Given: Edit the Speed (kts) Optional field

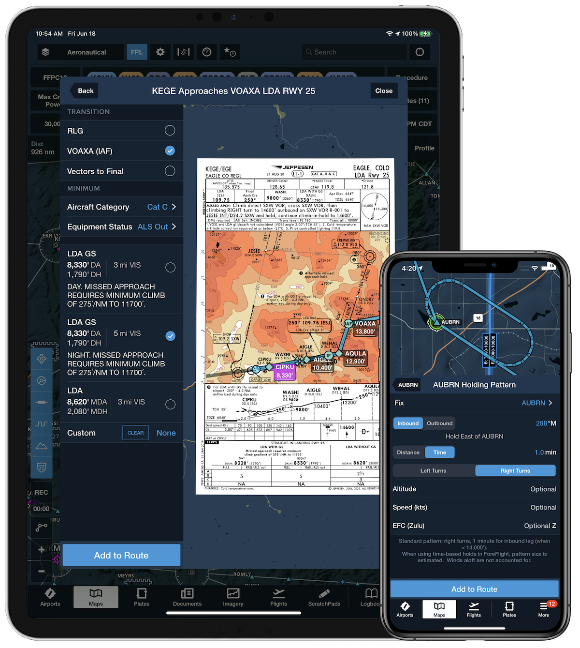Looking at the screenshot, I should click(x=474, y=508).
